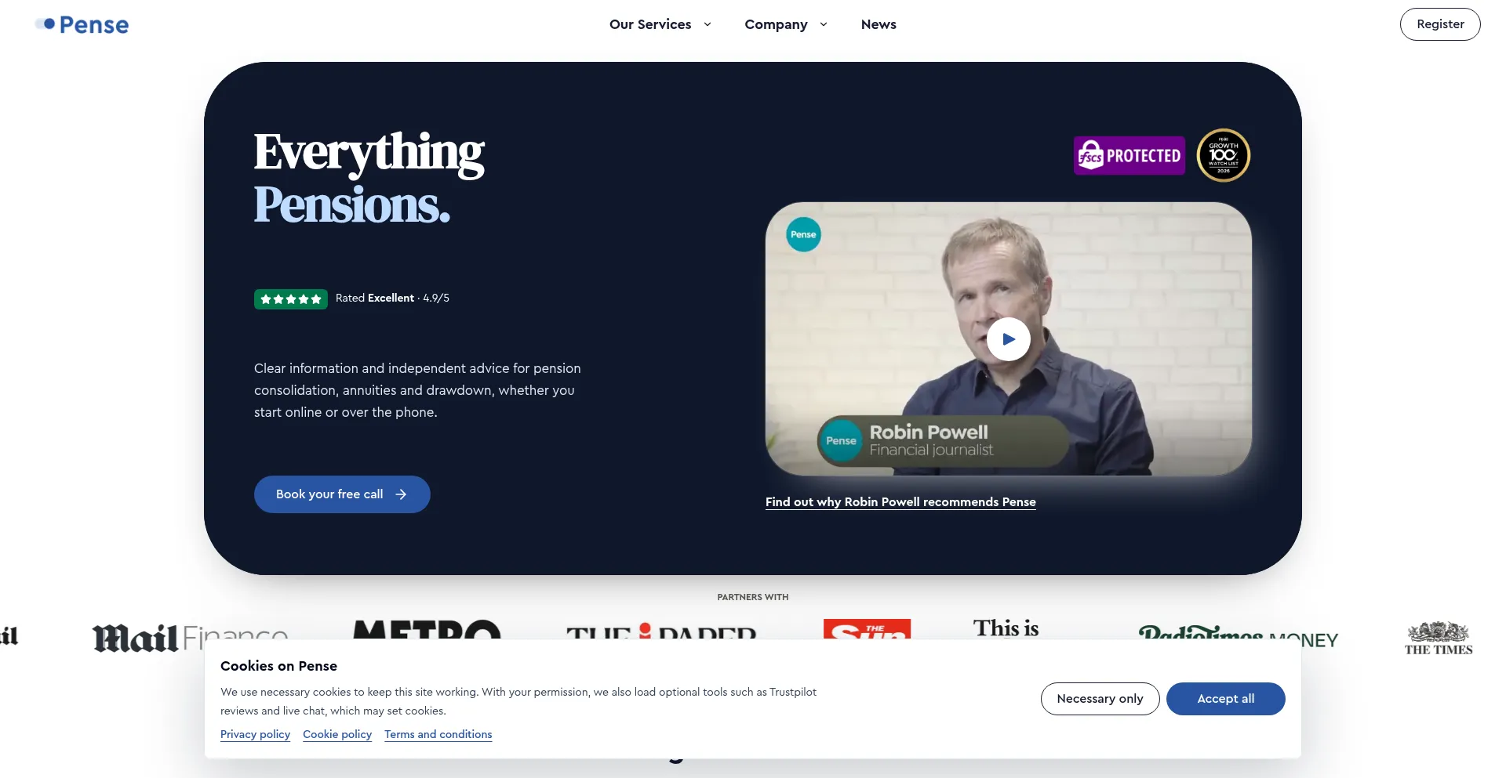Image resolution: width=1506 pixels, height=778 pixels.
Task: Go to the News page
Action: click(x=878, y=24)
